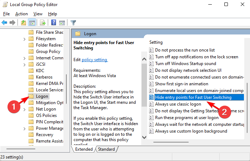Select the Locale Services tree item
The height and width of the screenshot is (161, 250).
coord(50,90)
